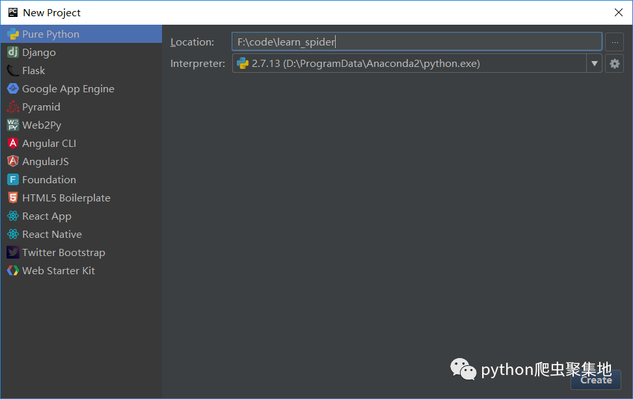Image resolution: width=633 pixels, height=399 pixels.
Task: Click the React App atom icon
Action: tap(13, 216)
